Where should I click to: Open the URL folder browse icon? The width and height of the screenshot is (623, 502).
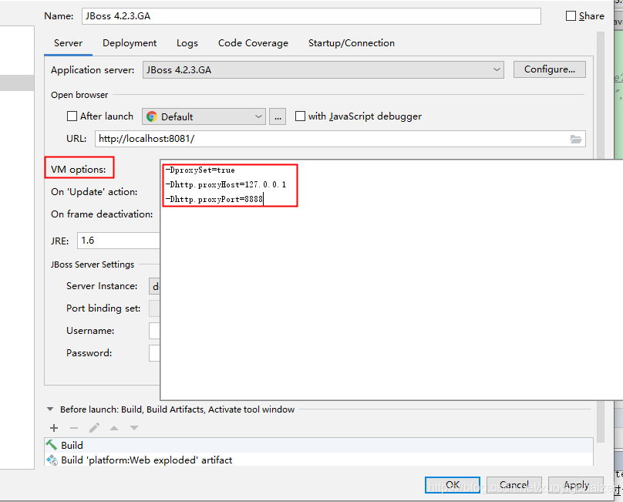(576, 139)
